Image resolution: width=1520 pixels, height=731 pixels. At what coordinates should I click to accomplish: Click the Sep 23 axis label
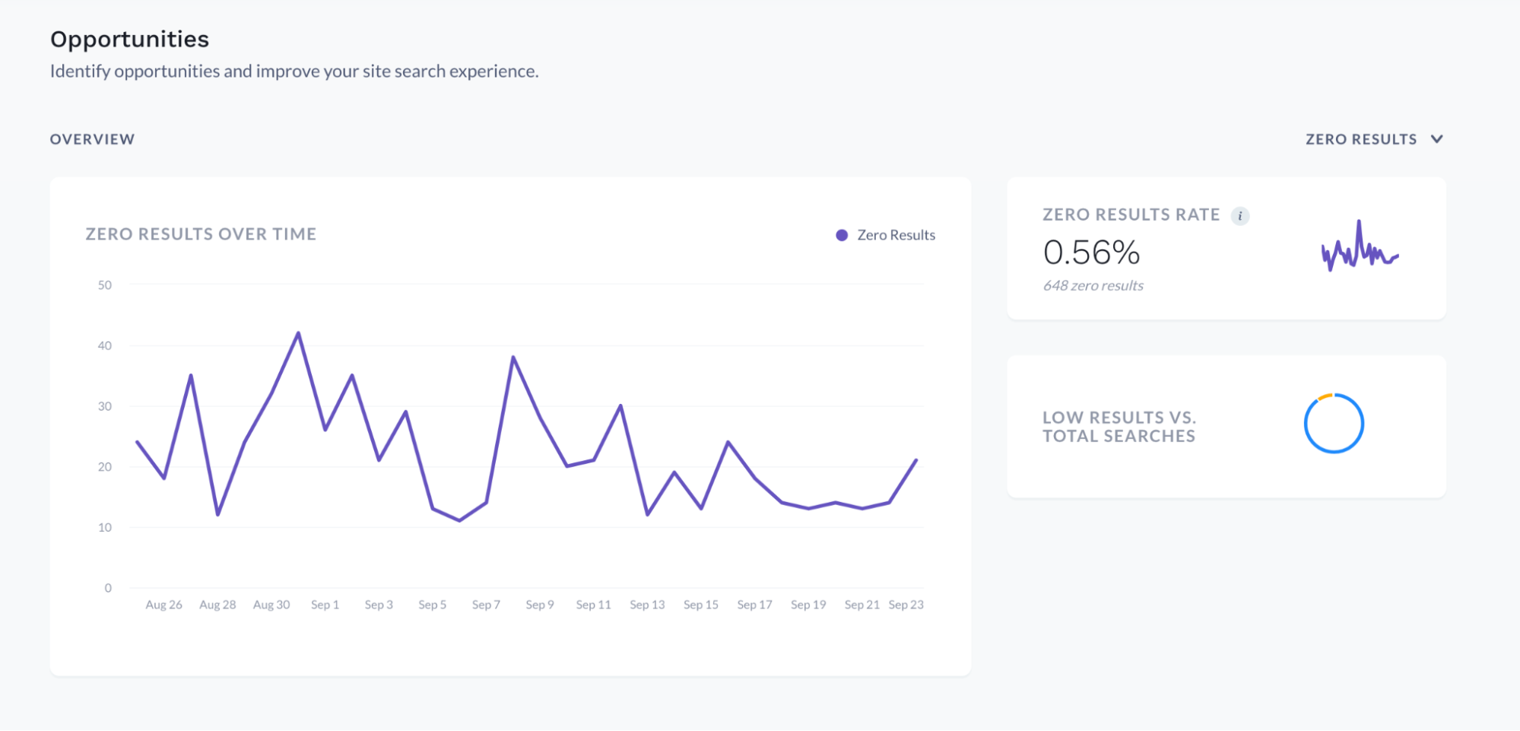pyautogui.click(x=906, y=605)
